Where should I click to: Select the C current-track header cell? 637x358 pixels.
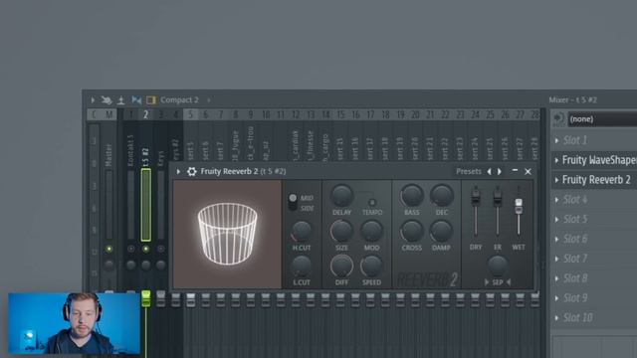(95, 115)
